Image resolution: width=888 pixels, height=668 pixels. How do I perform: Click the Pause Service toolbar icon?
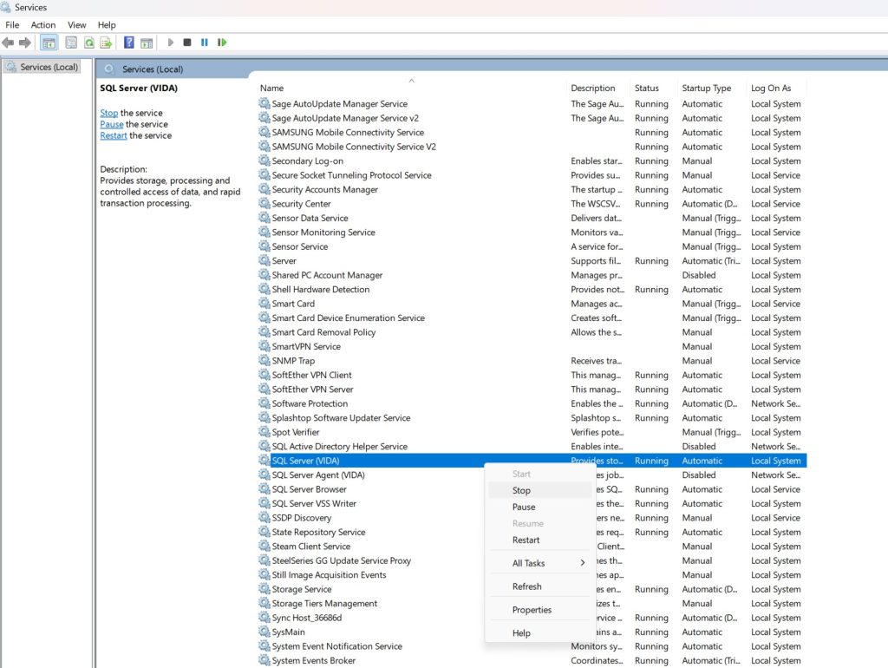[x=205, y=42]
